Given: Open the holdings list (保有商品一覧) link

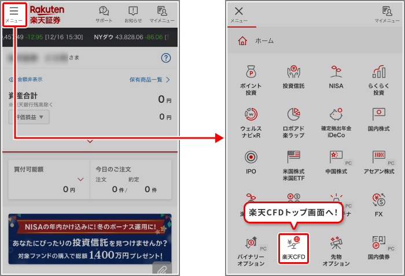Looking at the screenshot, I should [x=149, y=80].
